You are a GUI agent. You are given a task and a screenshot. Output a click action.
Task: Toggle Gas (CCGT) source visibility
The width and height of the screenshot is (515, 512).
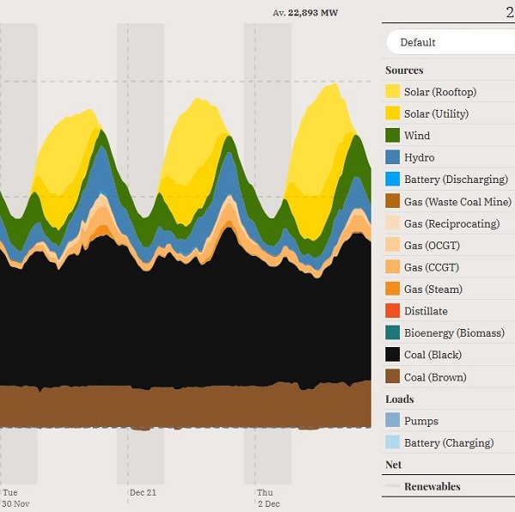[x=433, y=267]
